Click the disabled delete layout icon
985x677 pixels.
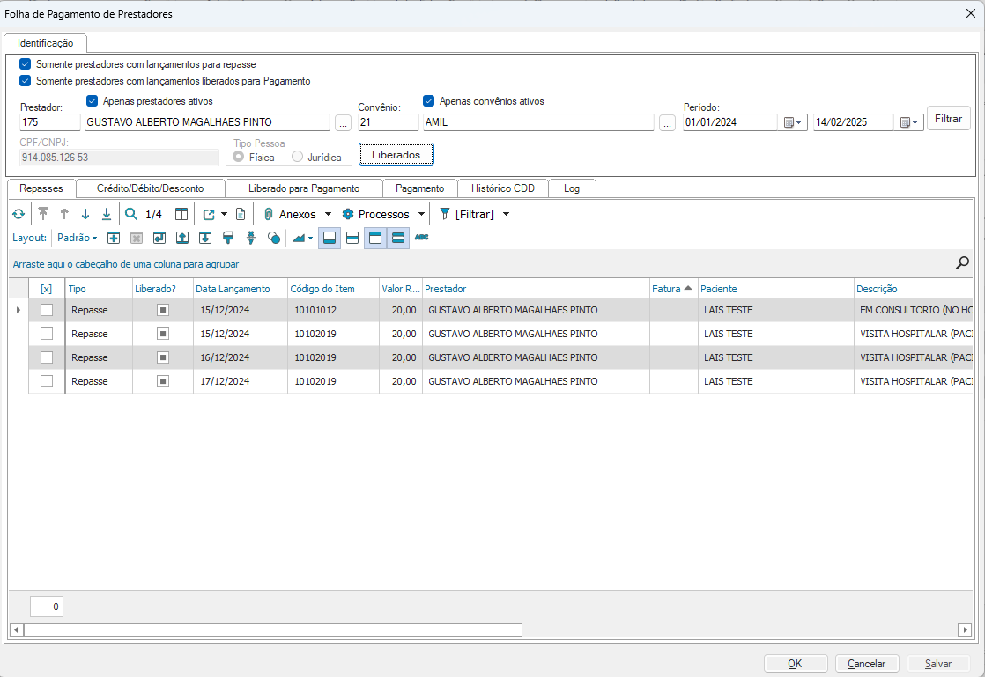pos(137,238)
